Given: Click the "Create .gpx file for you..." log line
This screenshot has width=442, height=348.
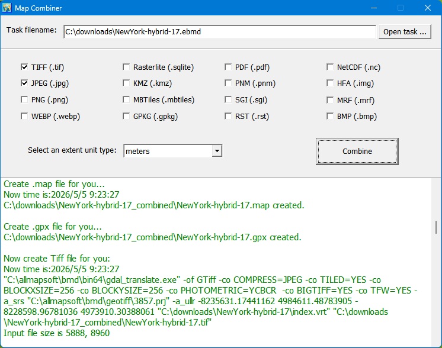Looking at the screenshot, I should tap(53, 227).
